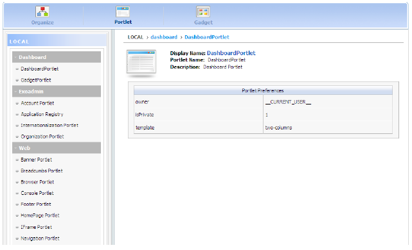Viewport: 412px width, 250px height.
Task: Click the Portlet Preferences table header
Action: [263, 90]
